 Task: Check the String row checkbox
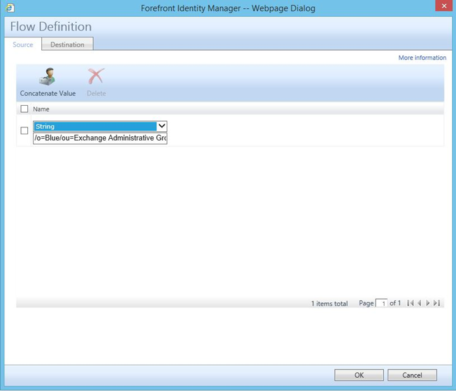25,131
